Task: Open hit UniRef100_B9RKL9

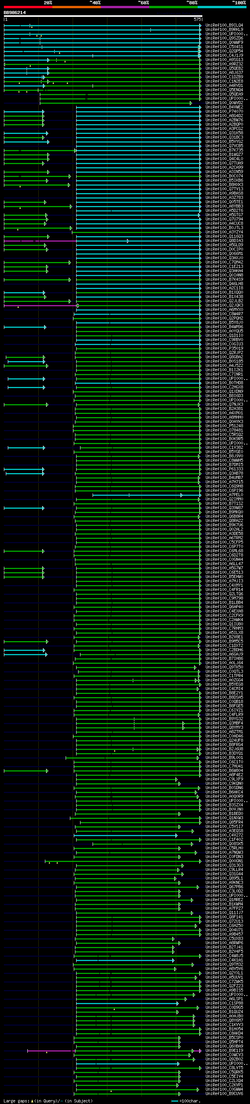Action: pyautogui.click(x=224, y=30)
